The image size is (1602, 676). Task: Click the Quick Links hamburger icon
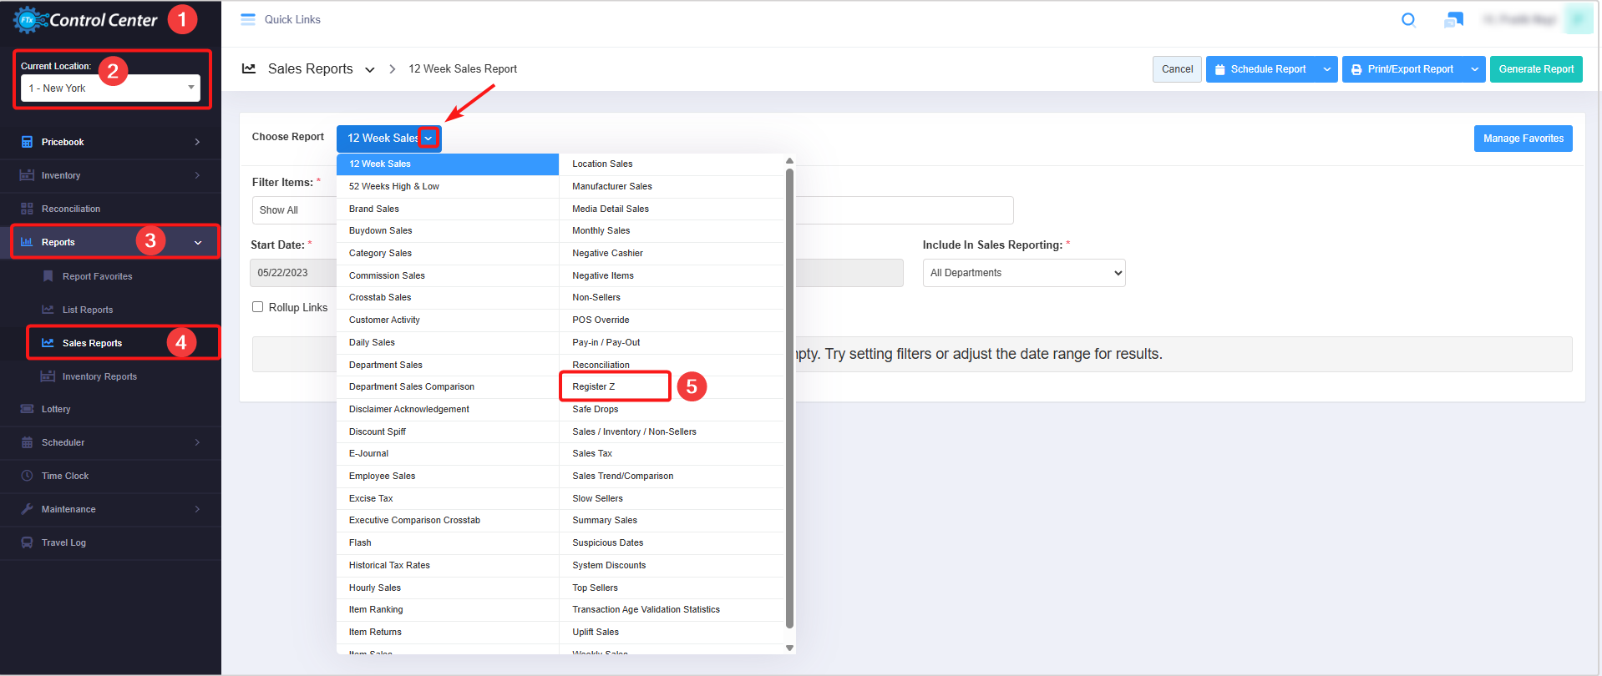[248, 19]
